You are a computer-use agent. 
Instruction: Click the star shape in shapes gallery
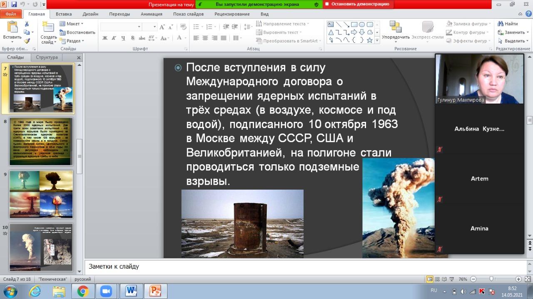[369, 40]
